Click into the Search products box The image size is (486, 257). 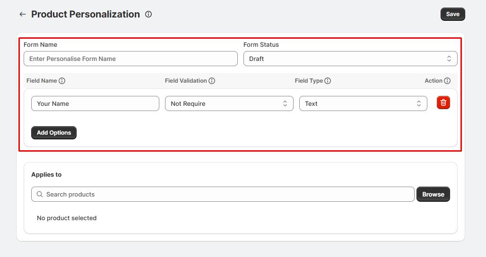[227, 194]
